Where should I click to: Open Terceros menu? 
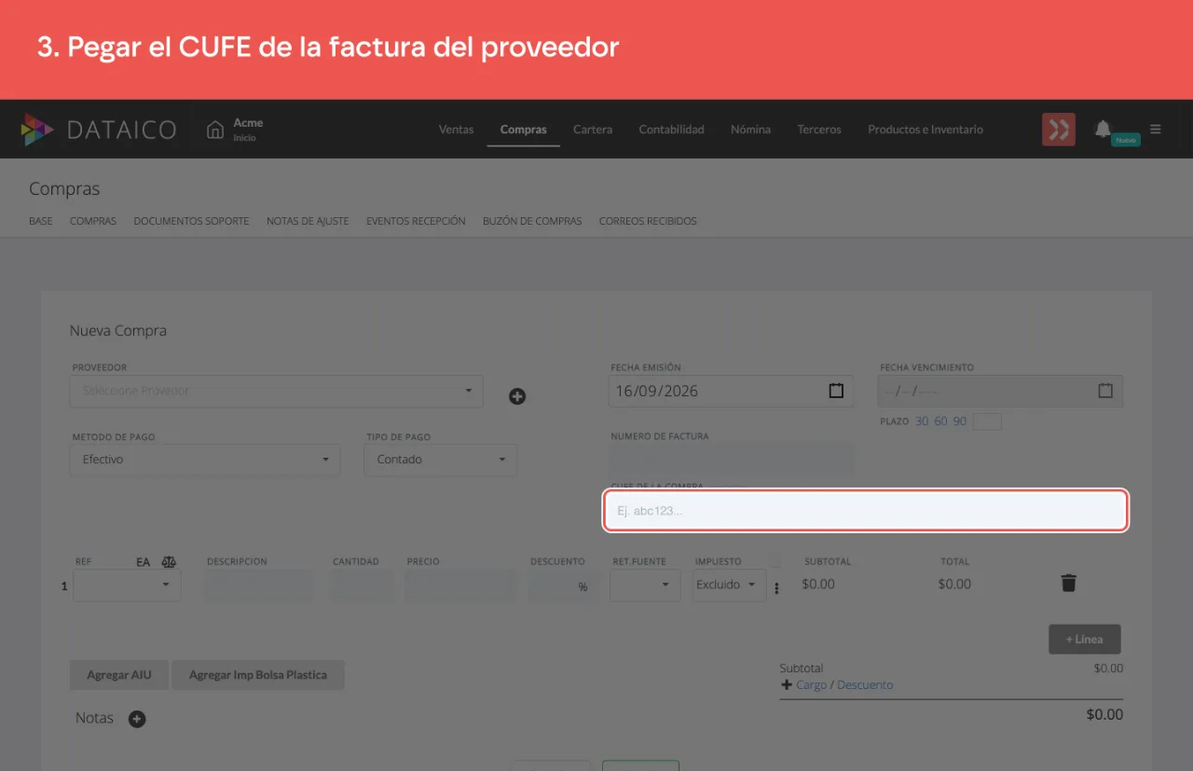click(x=819, y=130)
